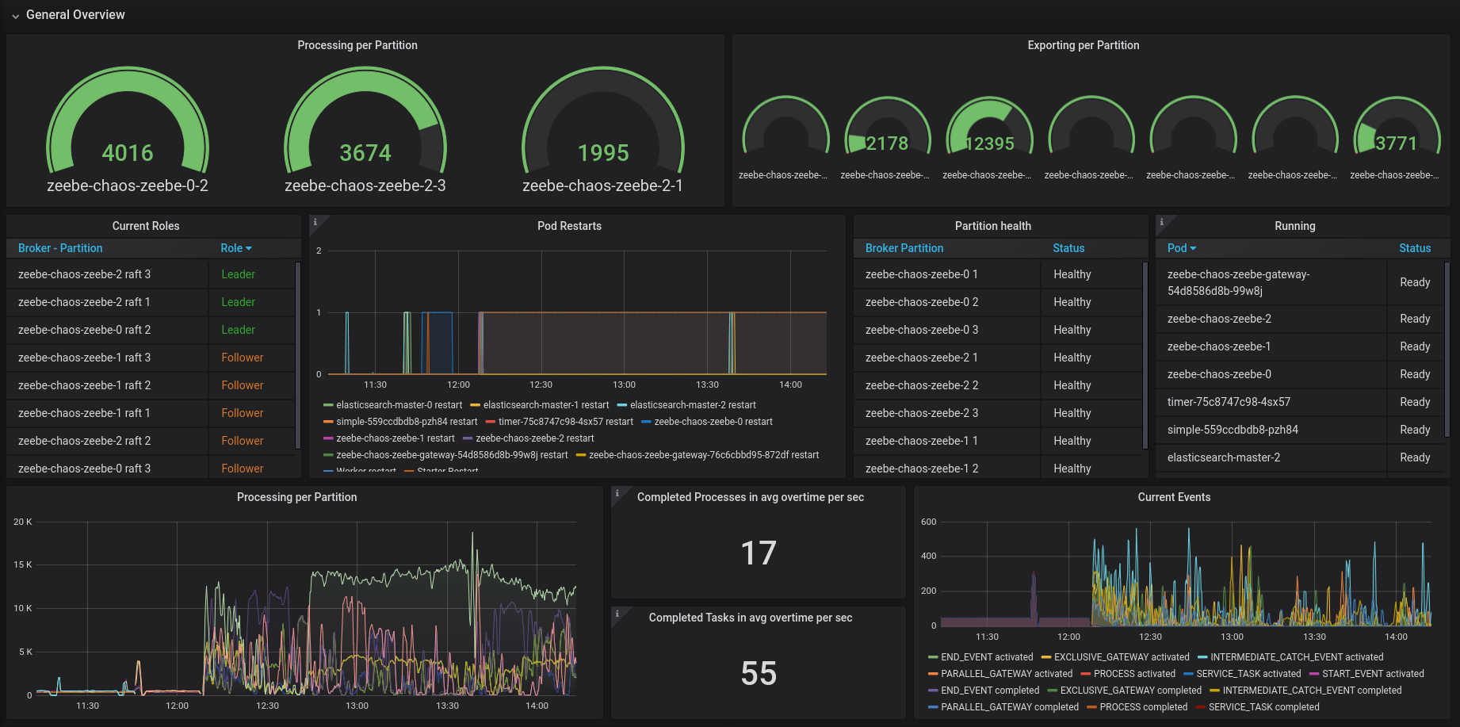Toggle gateway-76c6cbbd95-872df restart legend series
Image resolution: width=1460 pixels, height=727 pixels.
coord(704,455)
